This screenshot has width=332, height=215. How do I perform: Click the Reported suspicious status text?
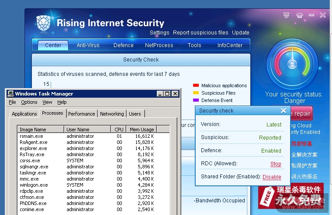tap(270, 138)
